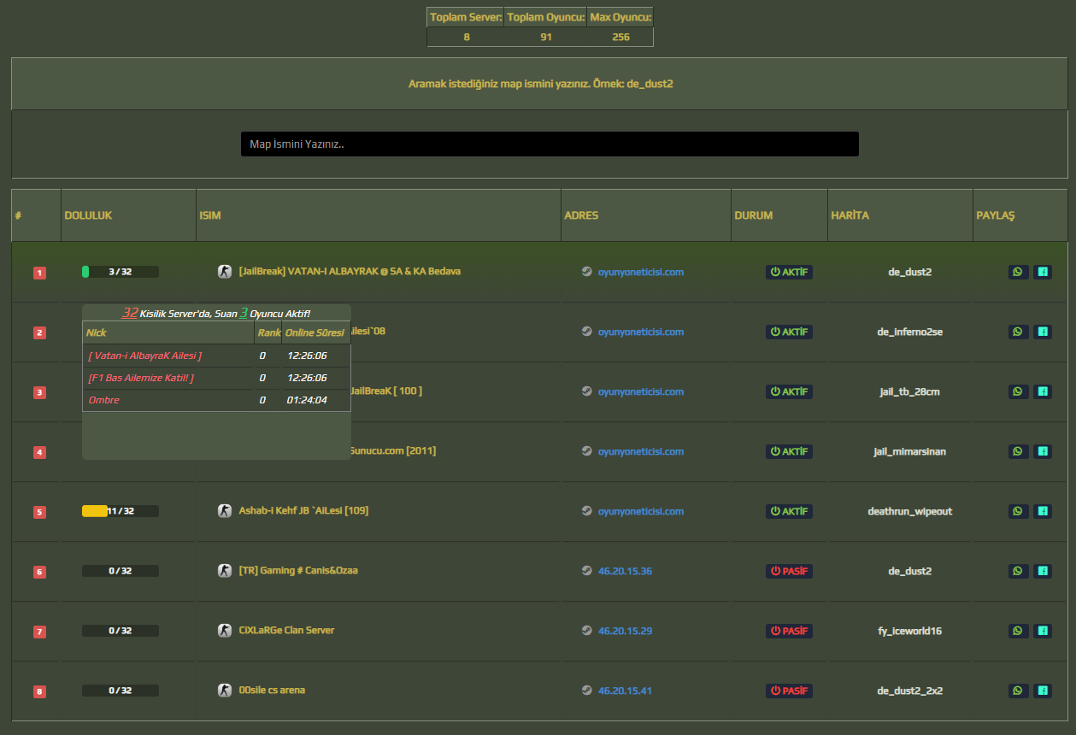Open 00sile cs arena server entry
The height and width of the screenshot is (735, 1076).
(272, 690)
